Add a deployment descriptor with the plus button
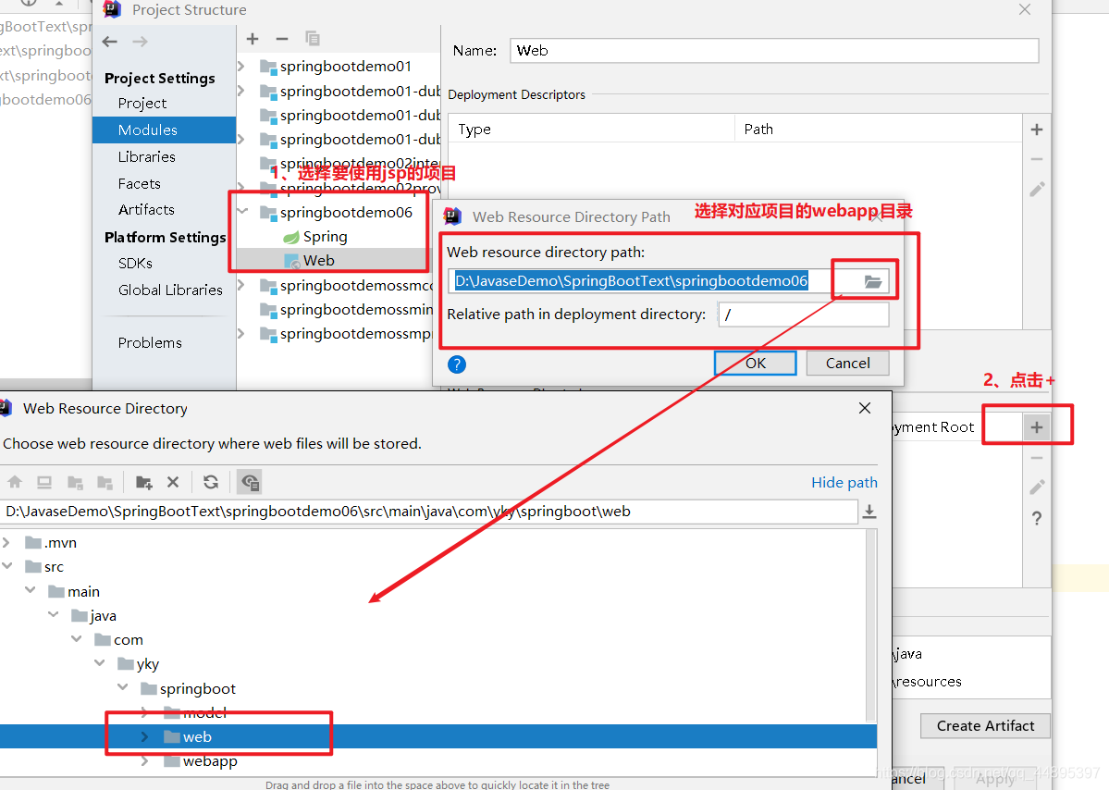 point(1037,130)
